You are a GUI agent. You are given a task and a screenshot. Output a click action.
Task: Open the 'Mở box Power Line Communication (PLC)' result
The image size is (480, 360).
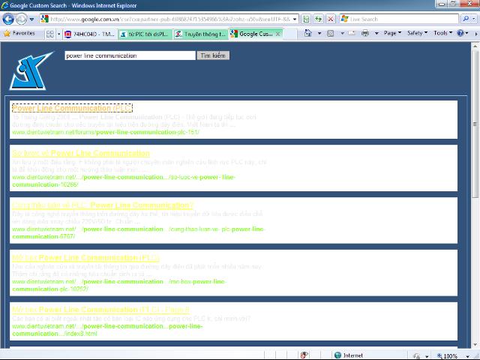[85, 257]
